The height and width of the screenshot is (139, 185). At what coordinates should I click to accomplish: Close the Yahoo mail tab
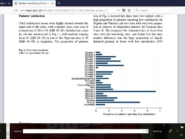click(9, 3)
